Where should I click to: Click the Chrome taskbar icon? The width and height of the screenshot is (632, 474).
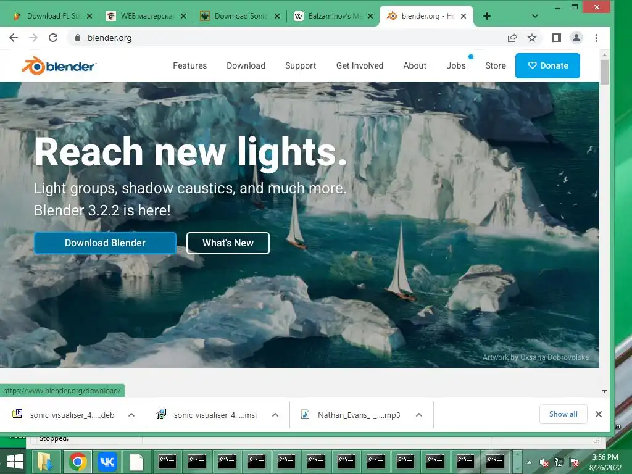click(x=77, y=462)
